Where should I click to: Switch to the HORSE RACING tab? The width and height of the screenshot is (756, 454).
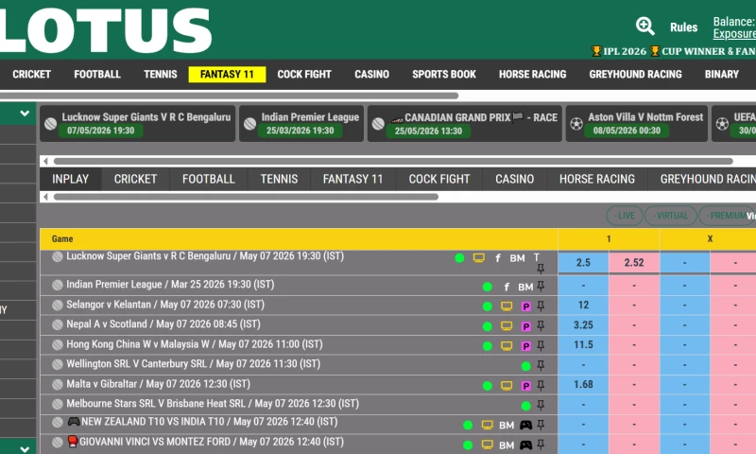(x=597, y=179)
